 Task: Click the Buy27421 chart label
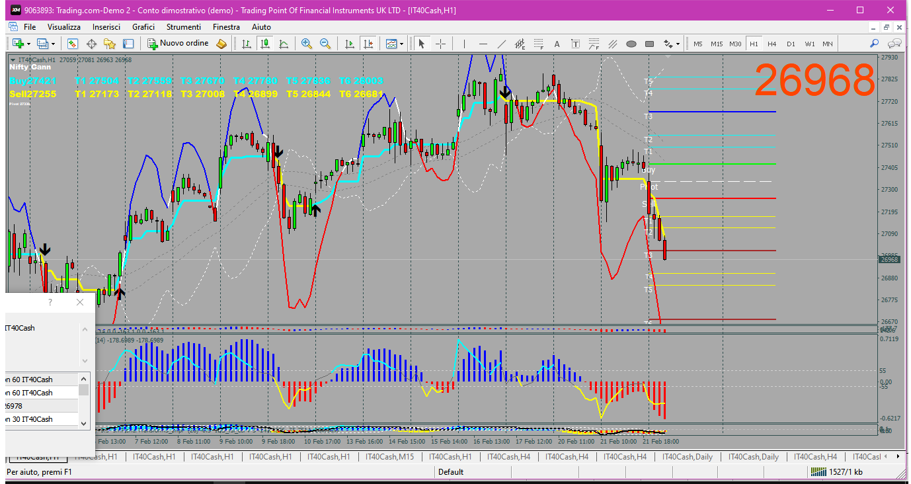(x=32, y=81)
